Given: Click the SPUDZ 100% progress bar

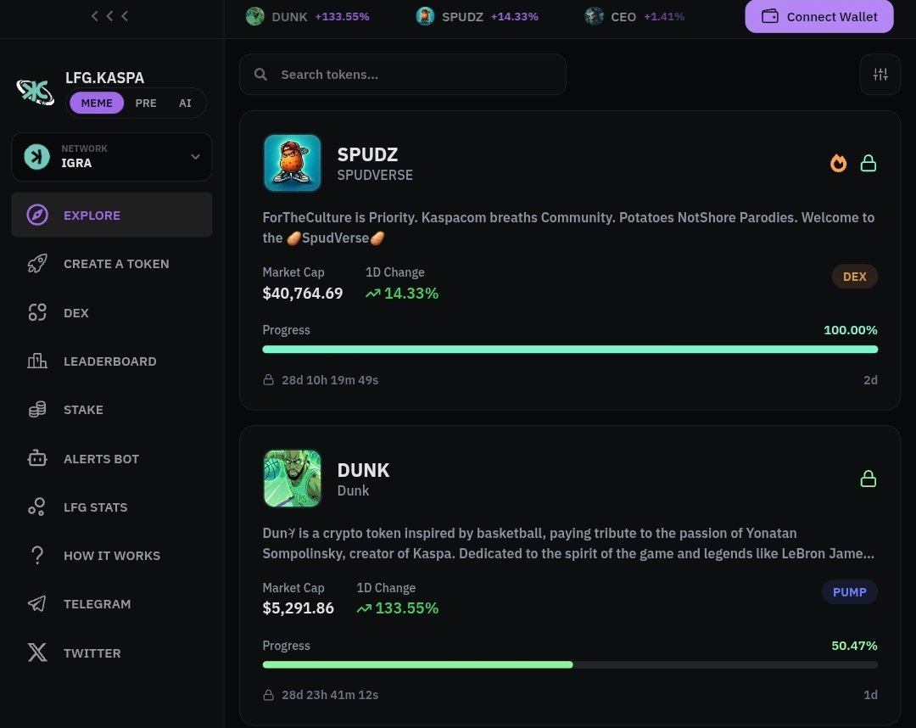Looking at the screenshot, I should click(x=570, y=350).
